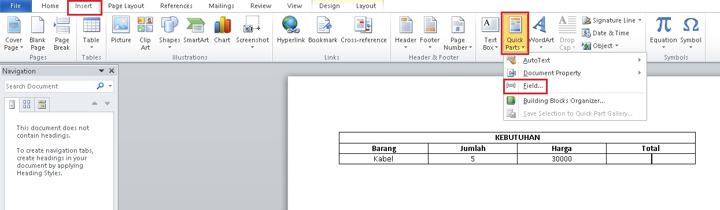Insert an Equation
The image size is (720, 210).
coord(663,34)
